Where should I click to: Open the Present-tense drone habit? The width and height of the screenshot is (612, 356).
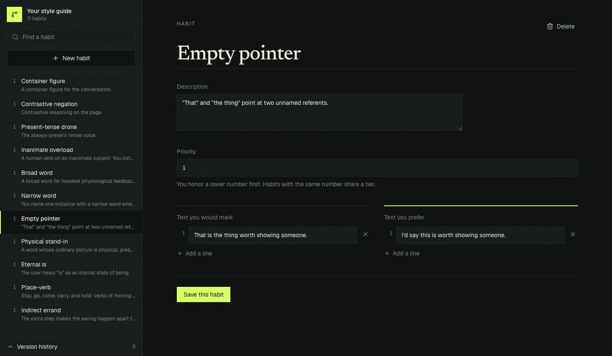71,131
